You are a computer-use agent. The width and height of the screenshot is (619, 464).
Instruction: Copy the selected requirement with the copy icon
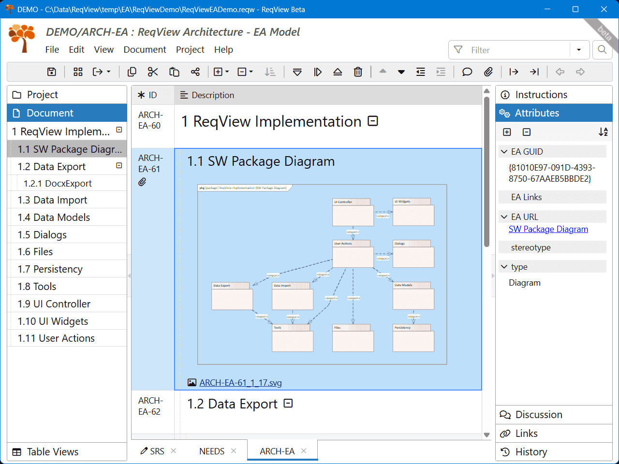tap(132, 72)
